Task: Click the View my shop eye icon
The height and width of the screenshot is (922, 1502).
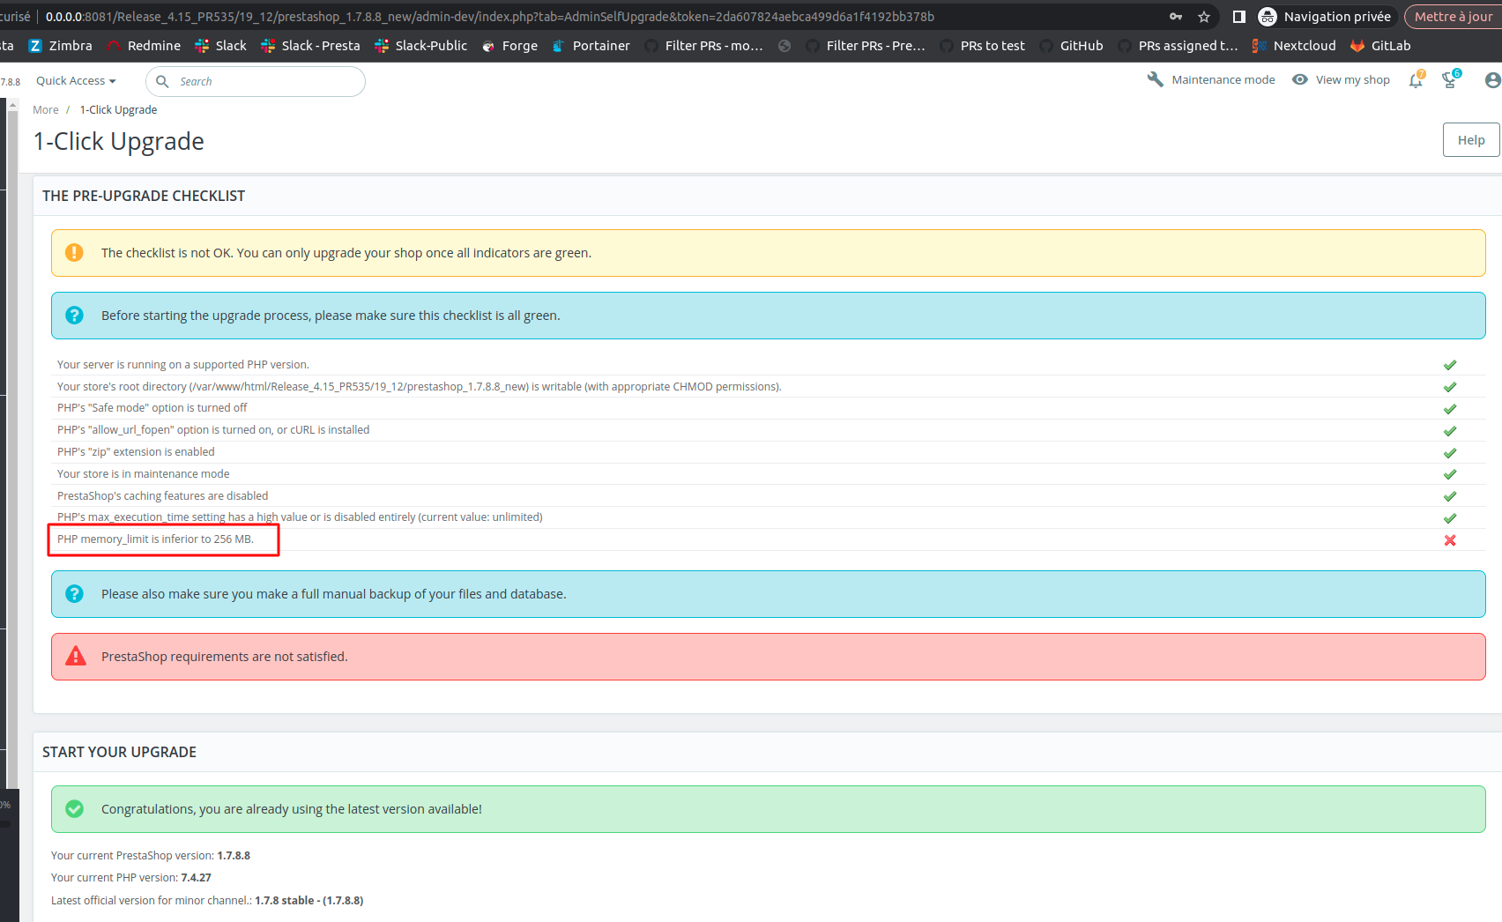Action: pyautogui.click(x=1300, y=79)
